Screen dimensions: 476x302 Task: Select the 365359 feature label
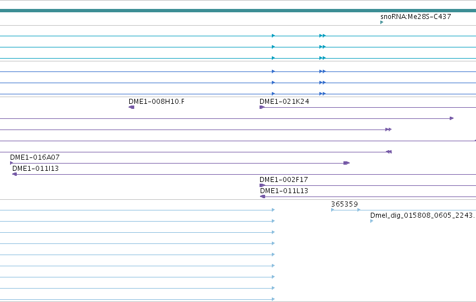point(345,204)
